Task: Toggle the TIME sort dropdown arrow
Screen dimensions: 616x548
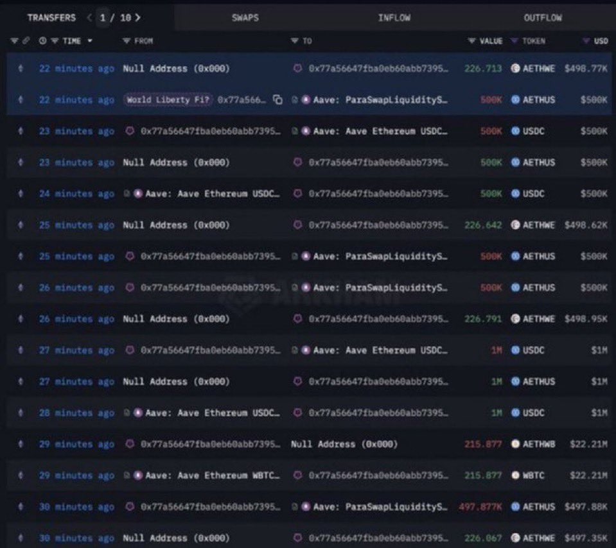Action: (90, 40)
